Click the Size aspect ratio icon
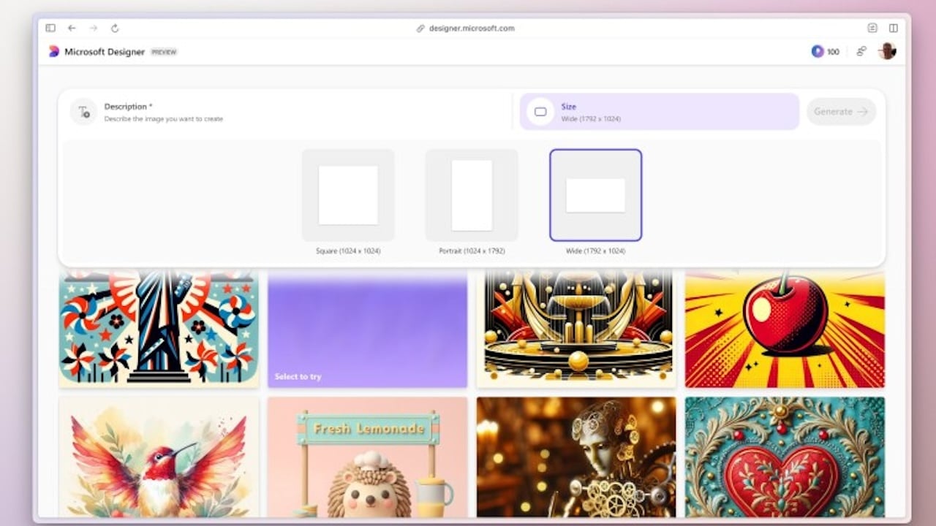Viewport: 936px width, 526px height. coord(540,112)
